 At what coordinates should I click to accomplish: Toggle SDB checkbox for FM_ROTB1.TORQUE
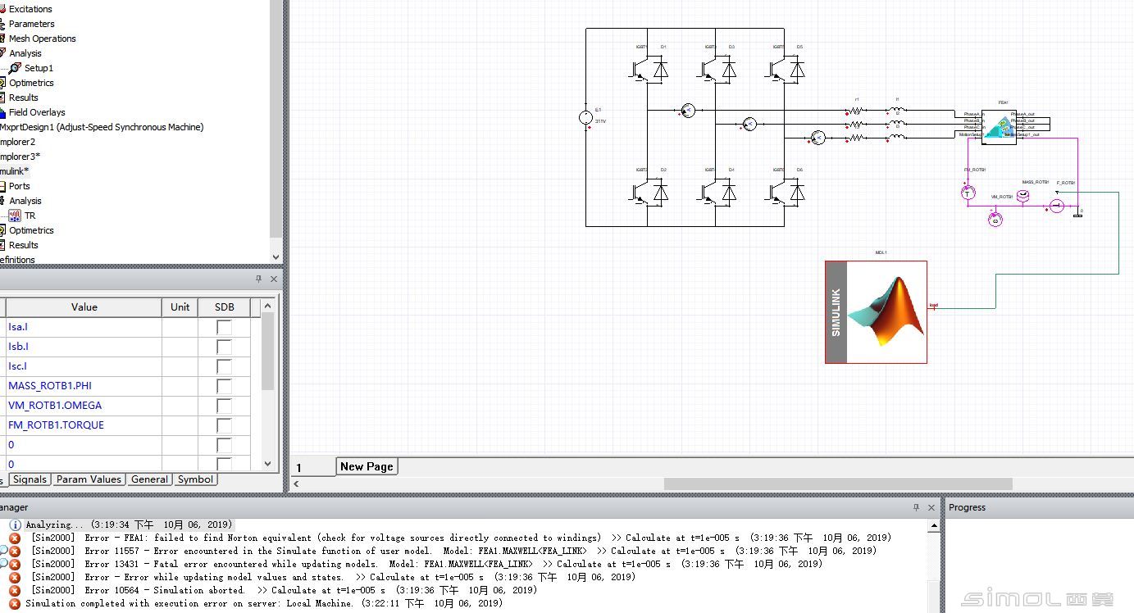[224, 425]
